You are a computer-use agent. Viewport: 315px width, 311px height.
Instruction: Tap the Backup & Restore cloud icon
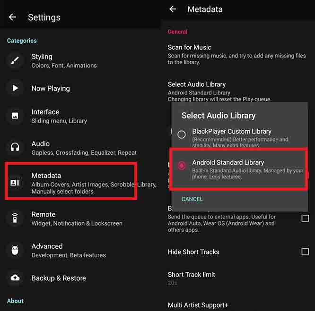tap(15, 278)
